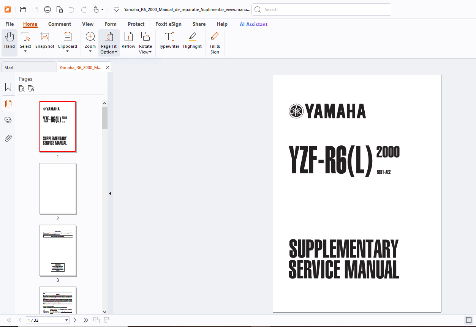Open the Protect ribbon tab
This screenshot has width=476, height=327.
[136, 24]
